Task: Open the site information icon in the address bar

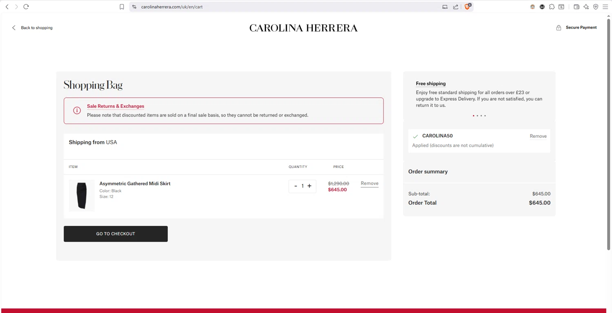Action: pos(134,7)
